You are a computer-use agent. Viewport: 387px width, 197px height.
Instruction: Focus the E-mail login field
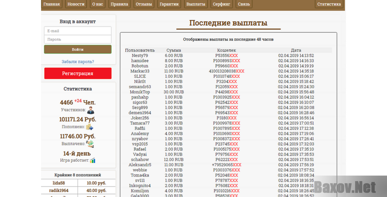pyautogui.click(x=78, y=31)
